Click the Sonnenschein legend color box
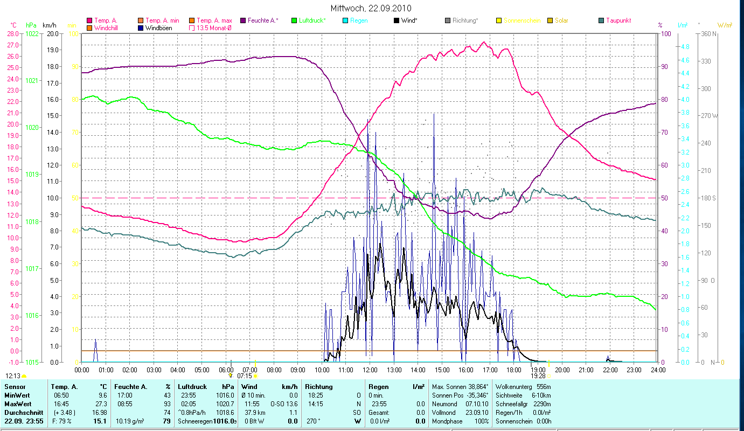The height and width of the screenshot is (431, 744). point(498,21)
